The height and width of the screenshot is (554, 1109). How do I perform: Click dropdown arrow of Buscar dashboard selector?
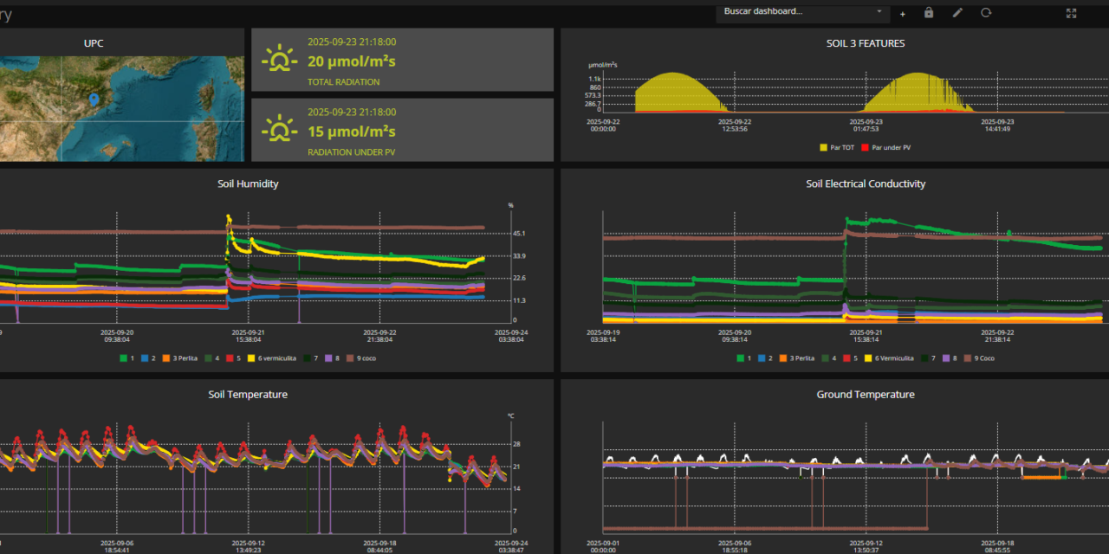pyautogui.click(x=879, y=12)
